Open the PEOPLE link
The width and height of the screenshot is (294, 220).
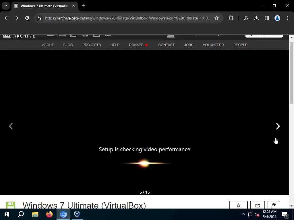(x=240, y=45)
